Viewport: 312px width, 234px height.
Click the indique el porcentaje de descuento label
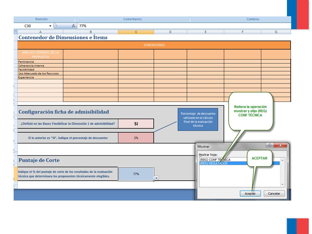click(68, 138)
